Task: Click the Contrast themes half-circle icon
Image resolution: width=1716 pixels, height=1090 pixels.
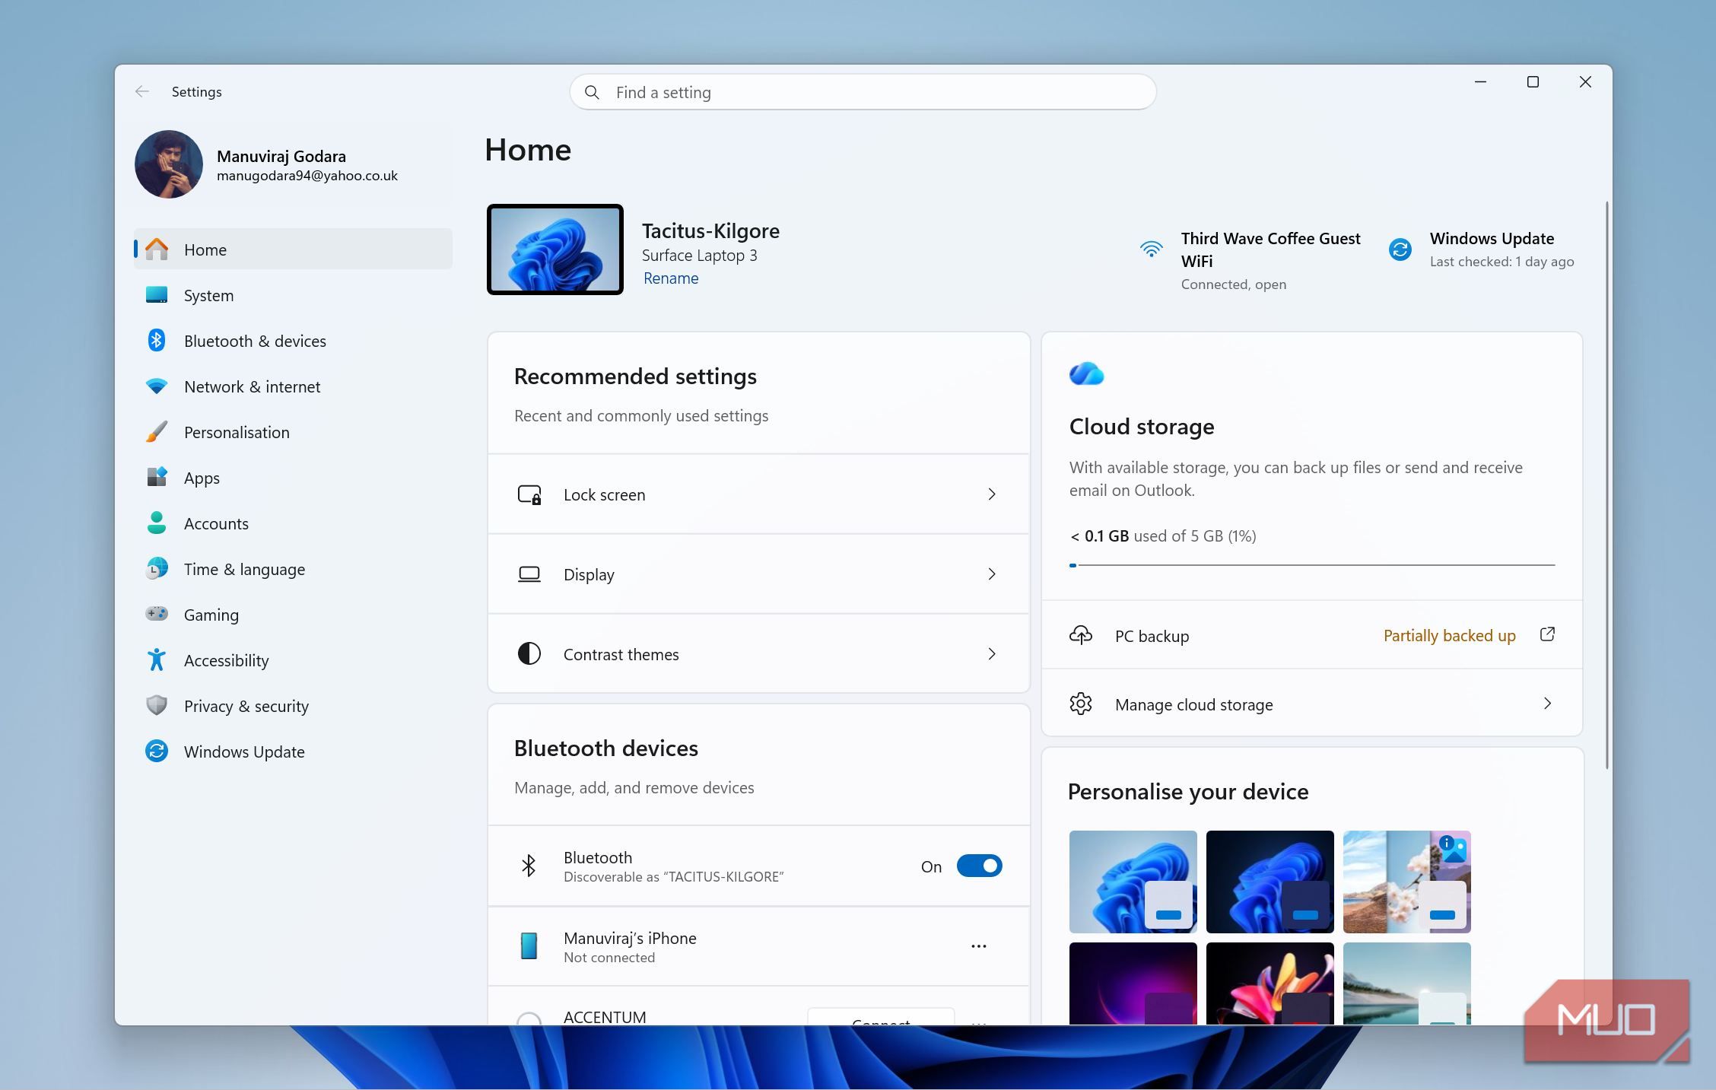Action: click(529, 653)
